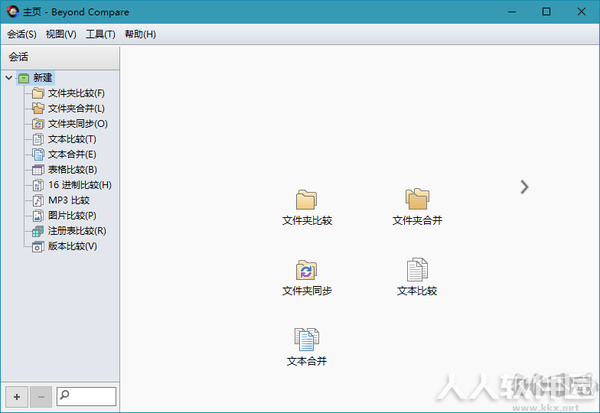600x413 pixels.
Task: Click hex icon beside 16 进制比较(H)
Action: coord(38,185)
